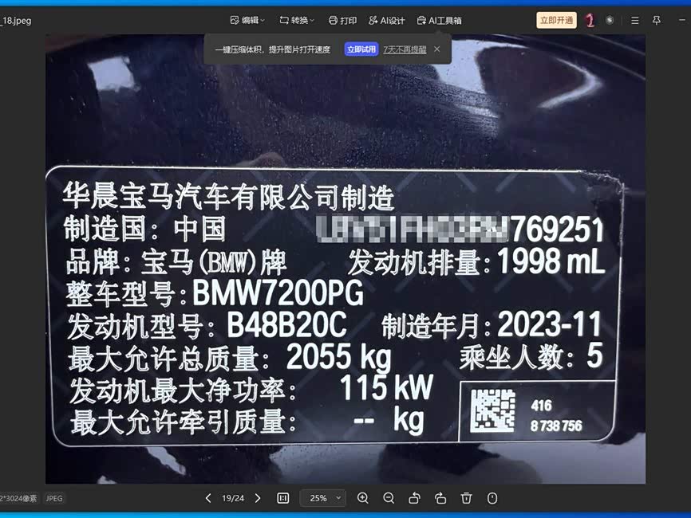Image resolution: width=691 pixels, height=518 pixels.
Task: Open the AI工具箱 toolbox
Action: coord(440,20)
